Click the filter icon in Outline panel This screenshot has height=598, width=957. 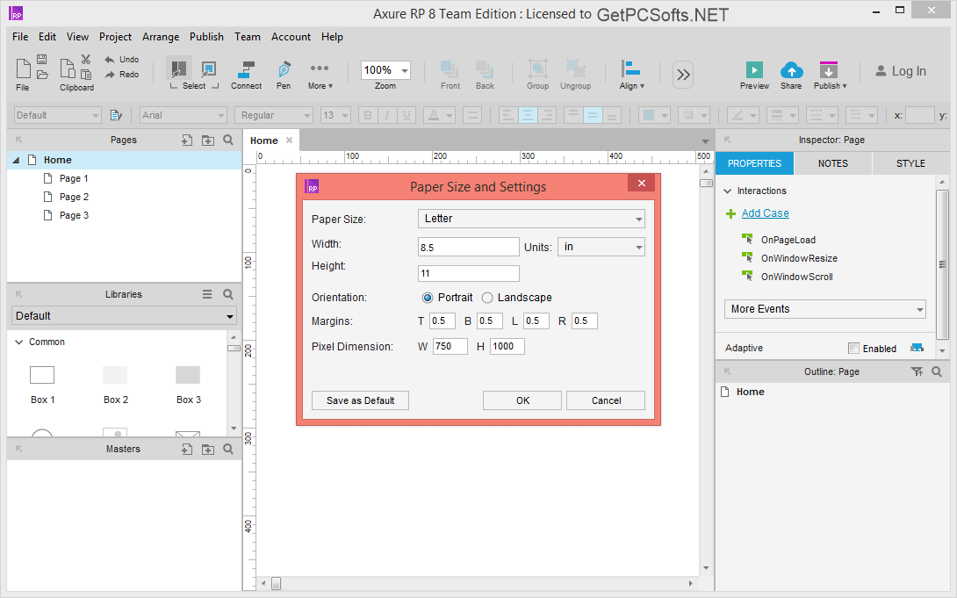tap(917, 371)
